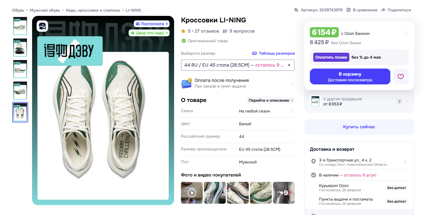This screenshot has width=424, height=215.
Task: Click 'Поделиться' link
Action: (399, 10)
